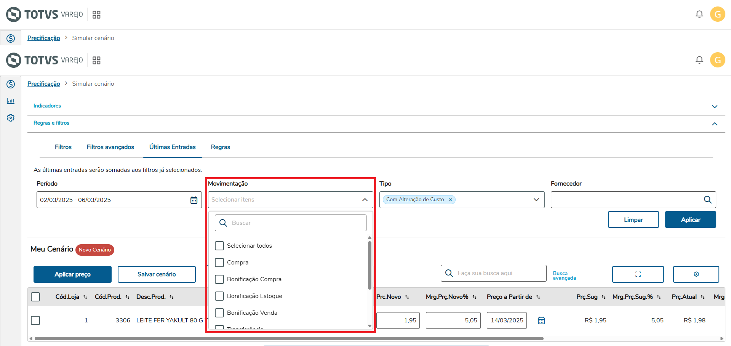This screenshot has height=346, width=731.
Task: Click the Fornecedor search magnifier icon
Action: (x=707, y=200)
